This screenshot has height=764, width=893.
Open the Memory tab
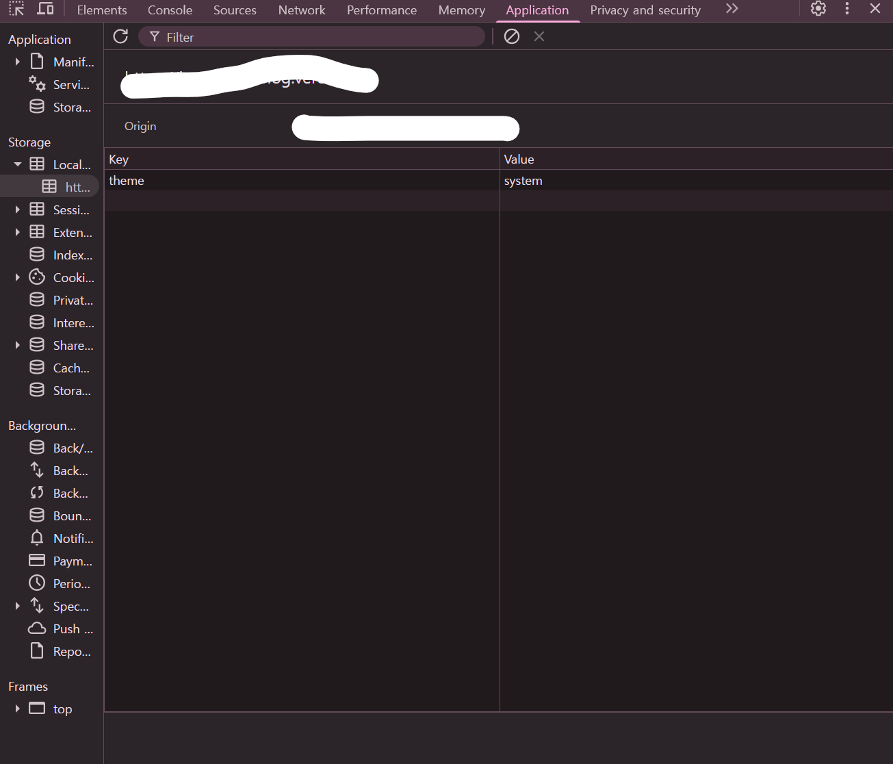[462, 10]
